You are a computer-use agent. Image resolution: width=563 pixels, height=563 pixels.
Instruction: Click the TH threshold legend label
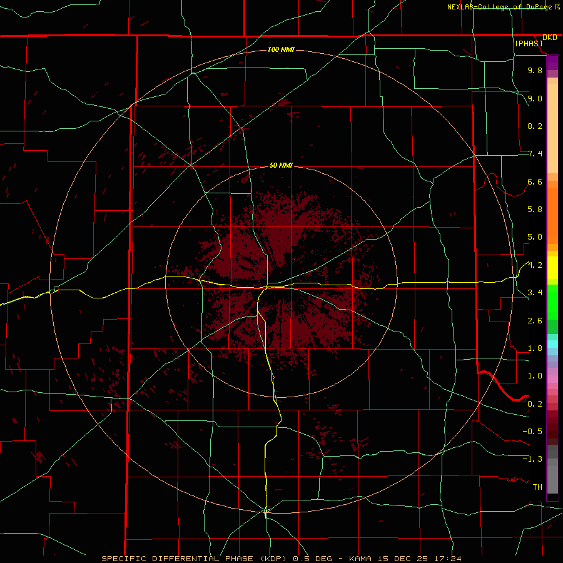[x=537, y=487]
